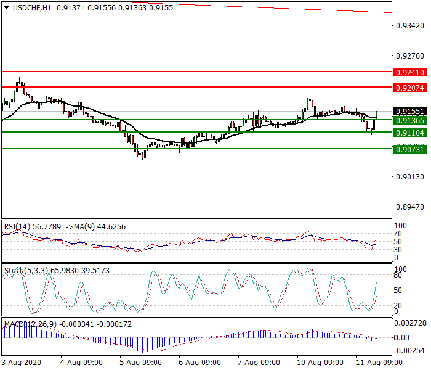
Task: Select the 0.91104 green support label
Action: click(x=410, y=133)
